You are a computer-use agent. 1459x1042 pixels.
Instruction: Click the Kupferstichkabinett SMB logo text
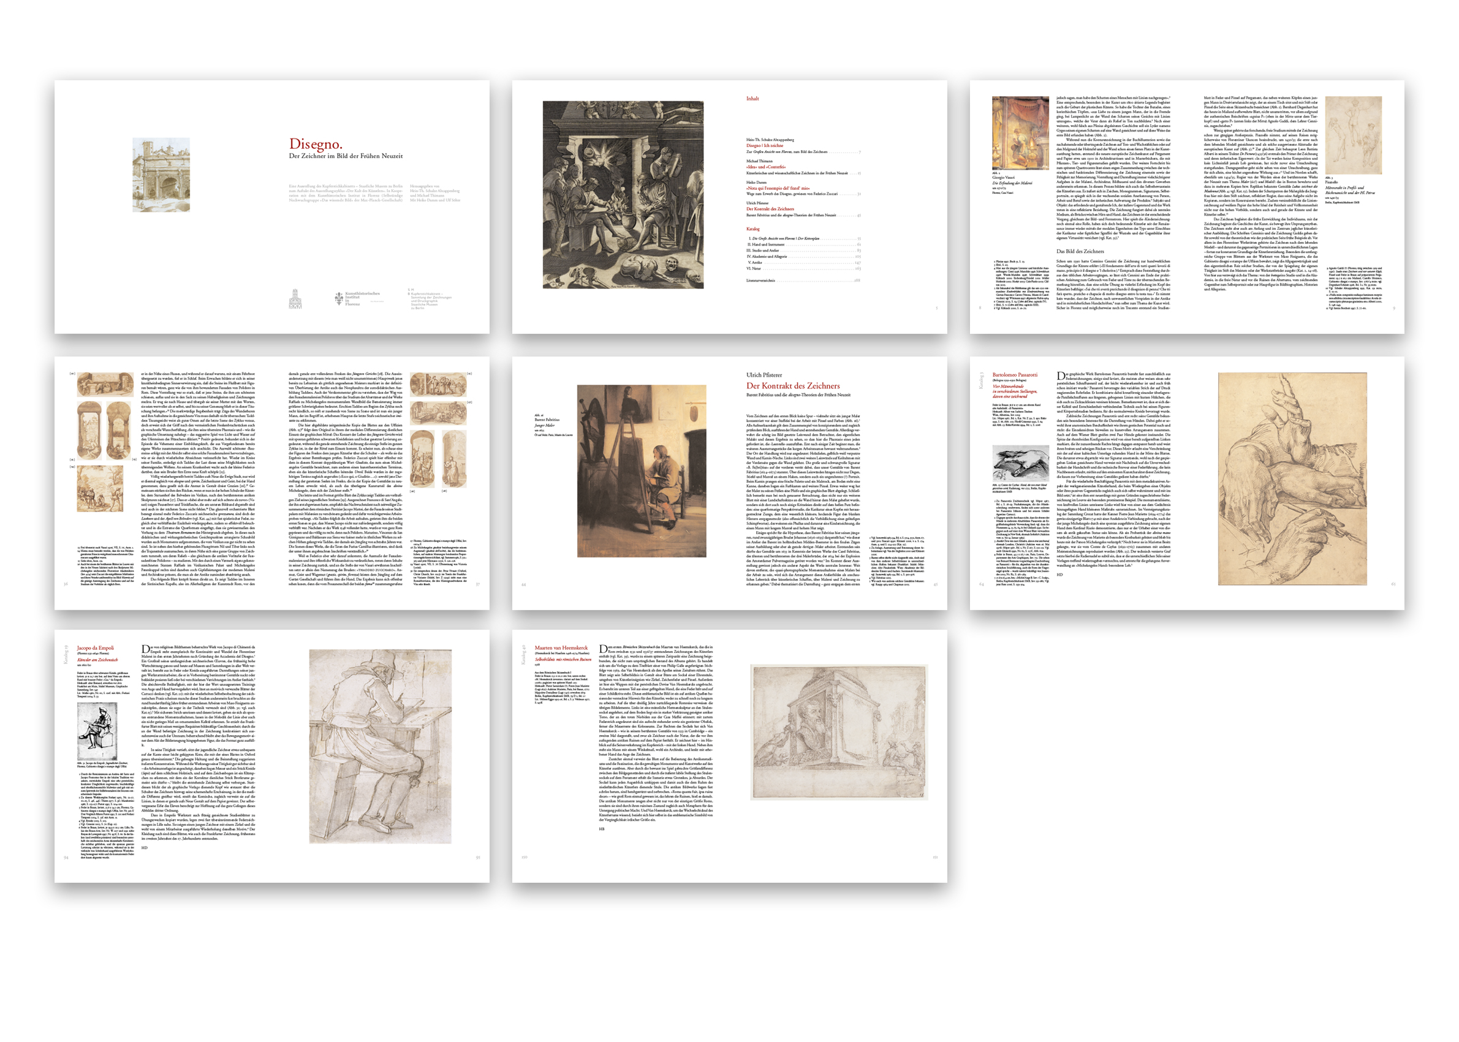point(431,299)
